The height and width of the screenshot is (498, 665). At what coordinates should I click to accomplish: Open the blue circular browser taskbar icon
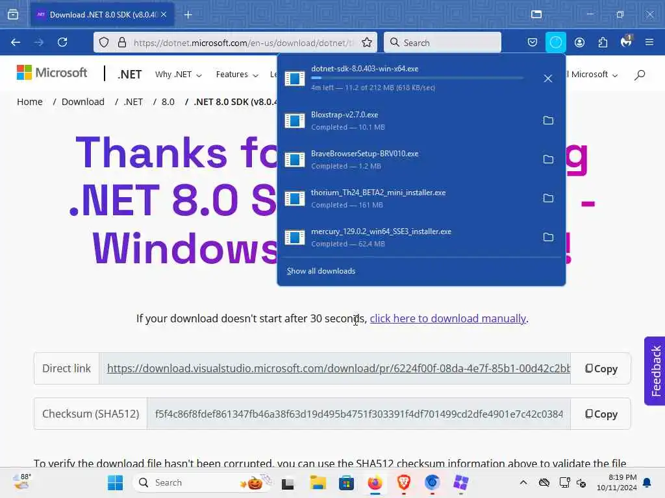coord(432,482)
